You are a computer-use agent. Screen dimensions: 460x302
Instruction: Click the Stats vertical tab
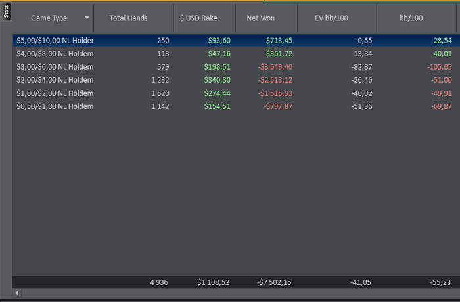click(5, 12)
